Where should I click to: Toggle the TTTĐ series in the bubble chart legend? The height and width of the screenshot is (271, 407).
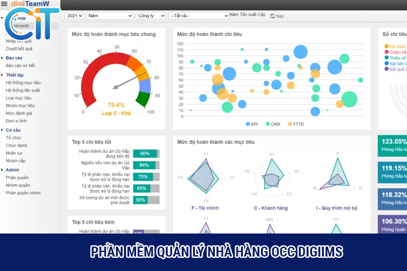coord(296,124)
